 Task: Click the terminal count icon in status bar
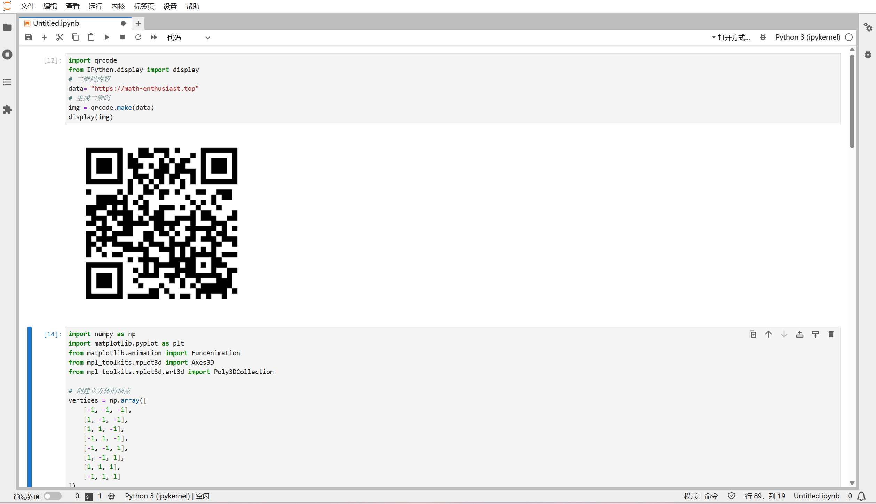89,496
